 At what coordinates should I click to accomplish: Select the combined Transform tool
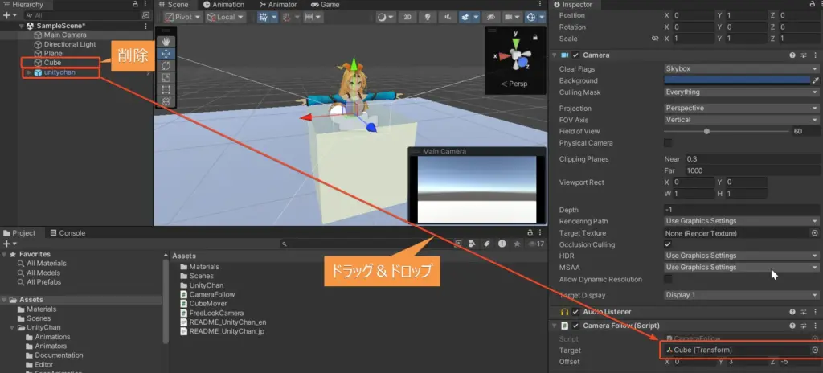tap(166, 102)
